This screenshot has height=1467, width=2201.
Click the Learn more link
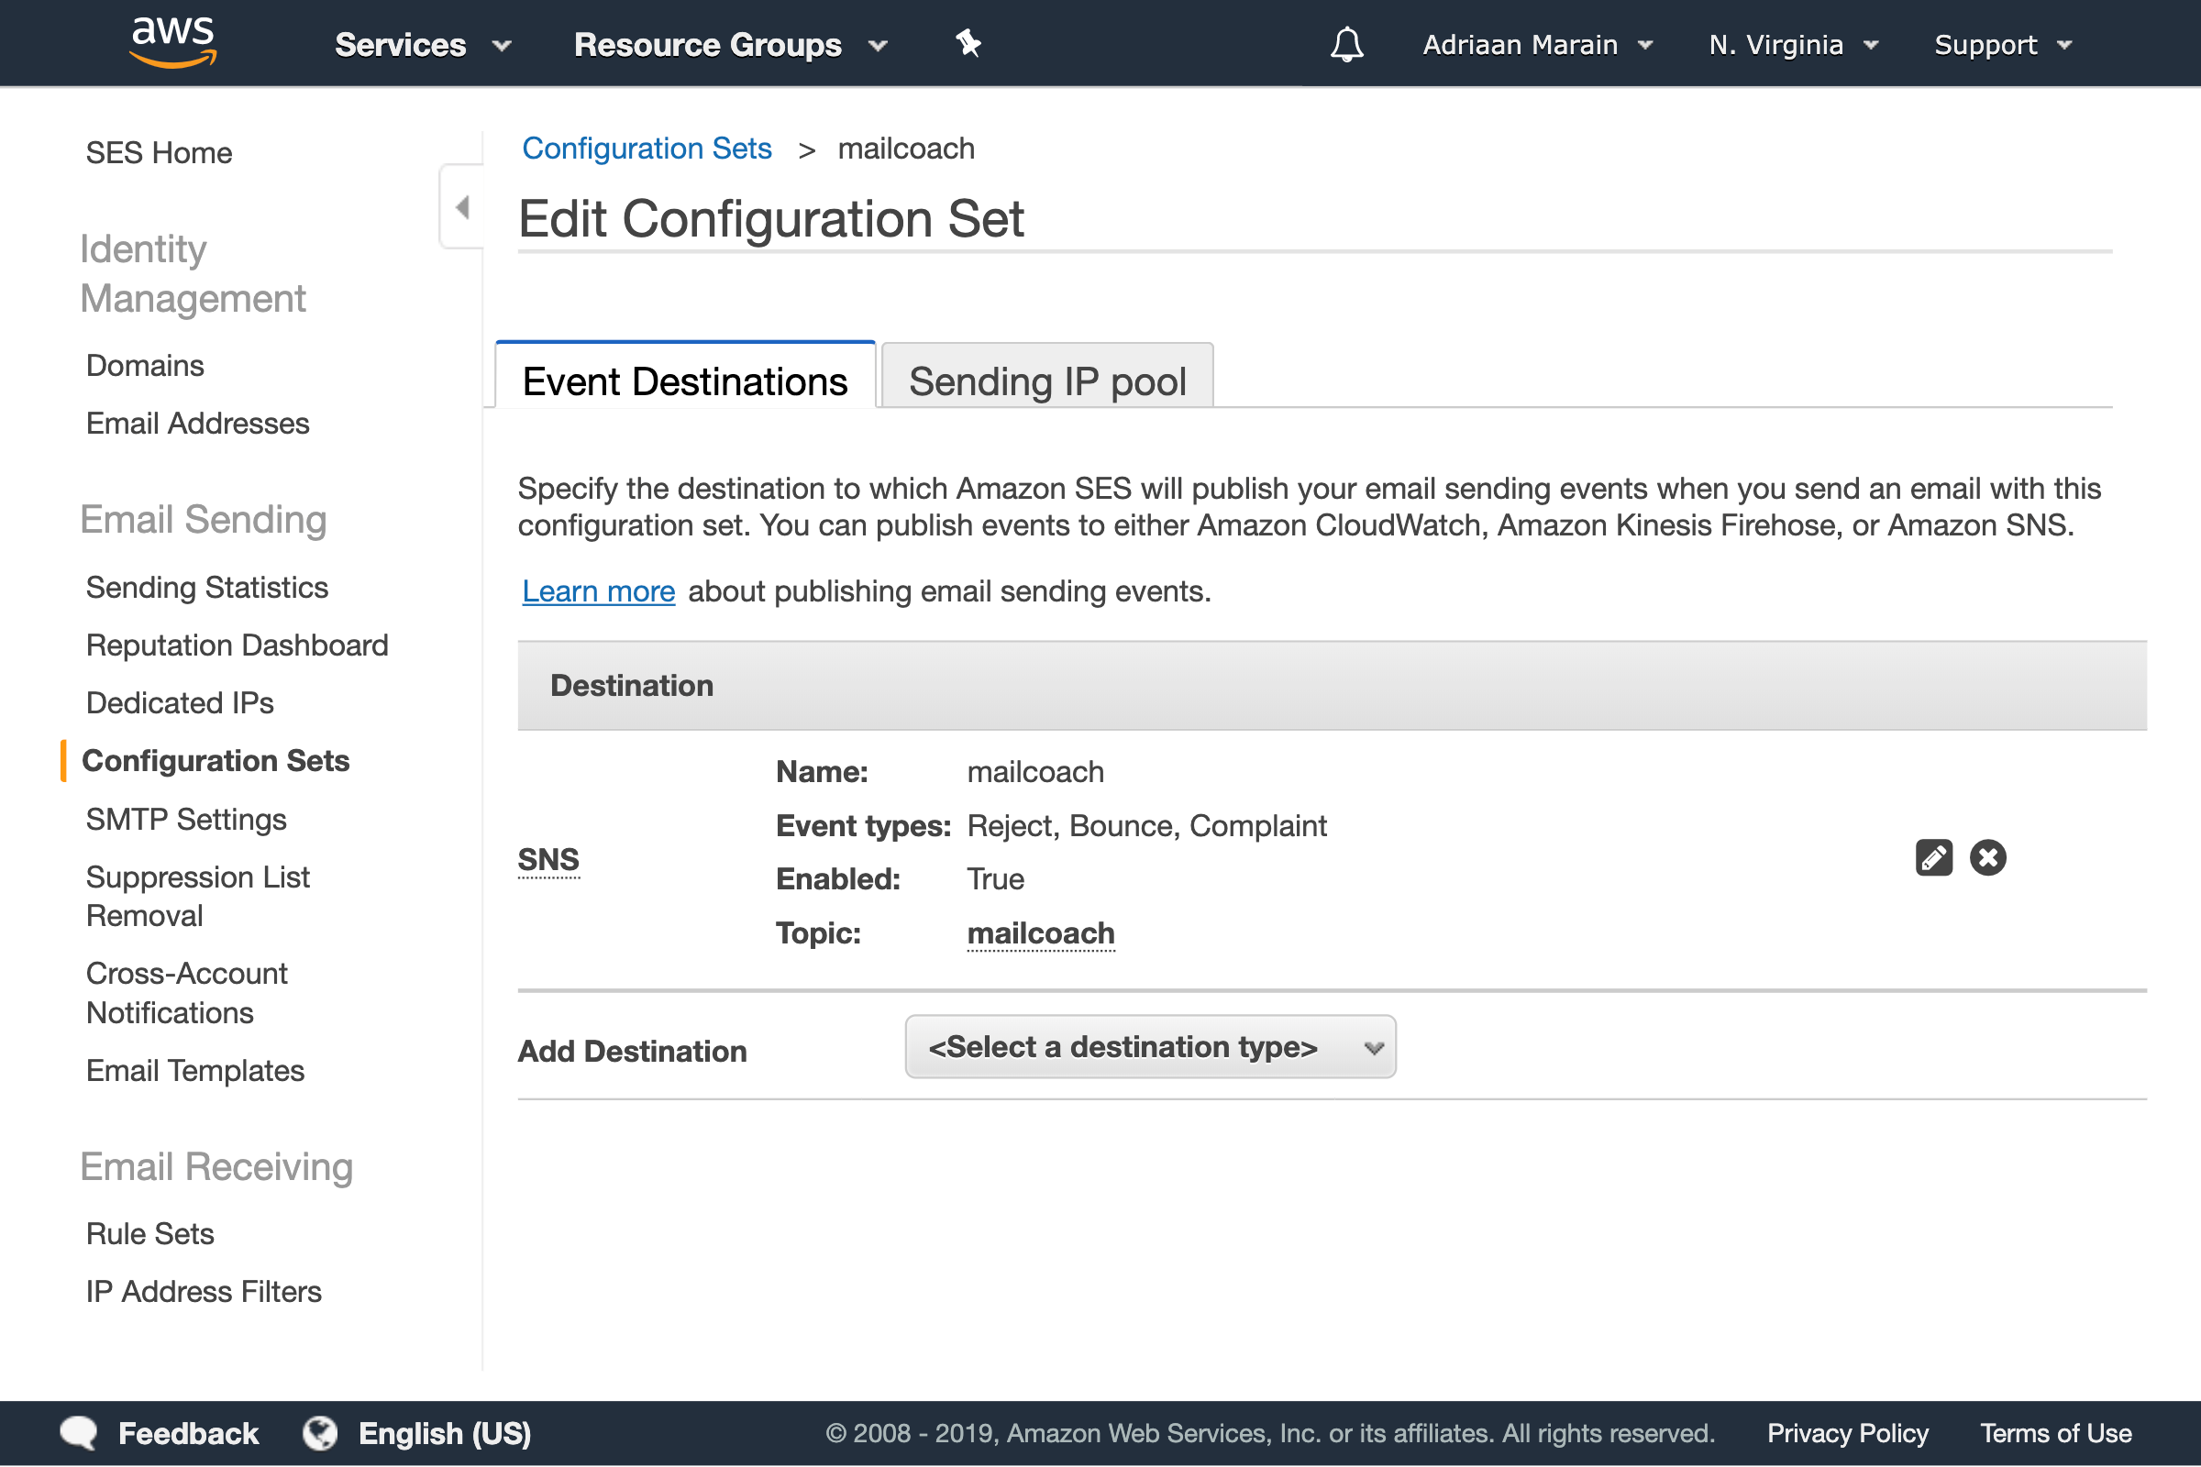[x=598, y=590]
